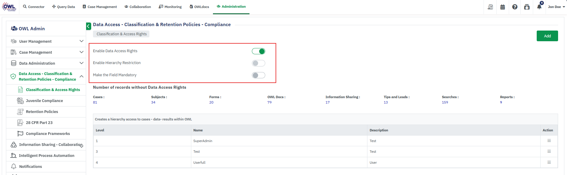Disable the Enable Data Access Rights toggle
This screenshot has height=175, width=567.
[x=258, y=51]
